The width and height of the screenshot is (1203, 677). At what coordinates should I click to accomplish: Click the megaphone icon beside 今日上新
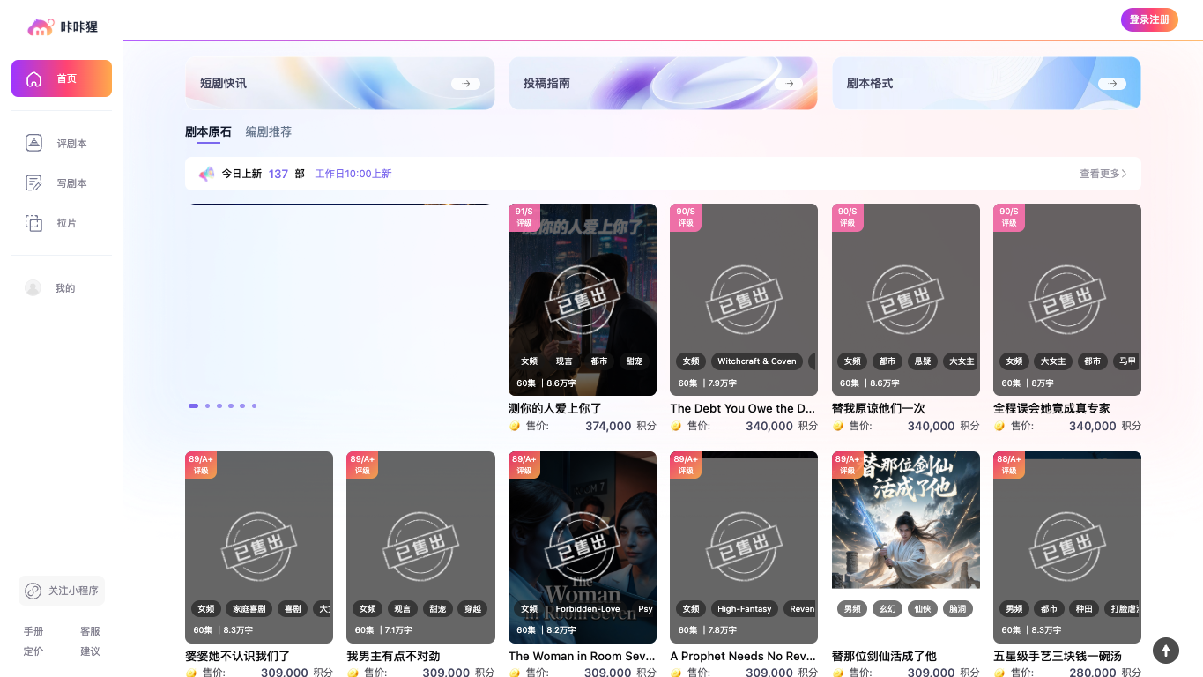[206, 174]
